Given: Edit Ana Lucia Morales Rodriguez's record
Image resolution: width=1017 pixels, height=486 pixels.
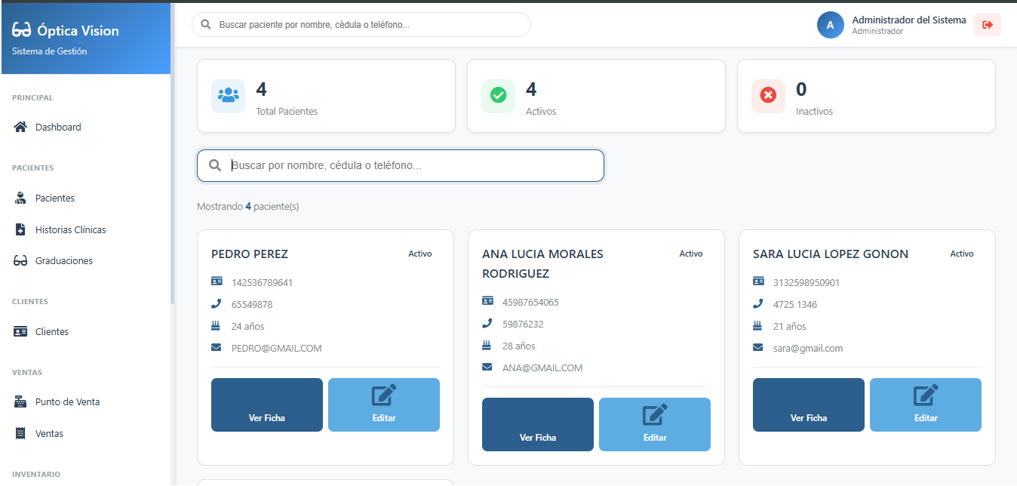Looking at the screenshot, I should pyautogui.click(x=655, y=425).
